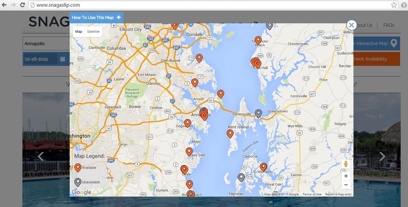This screenshot has height=207, width=408.
Task: Select the orange marker on Kent Island
Action: (x=230, y=134)
